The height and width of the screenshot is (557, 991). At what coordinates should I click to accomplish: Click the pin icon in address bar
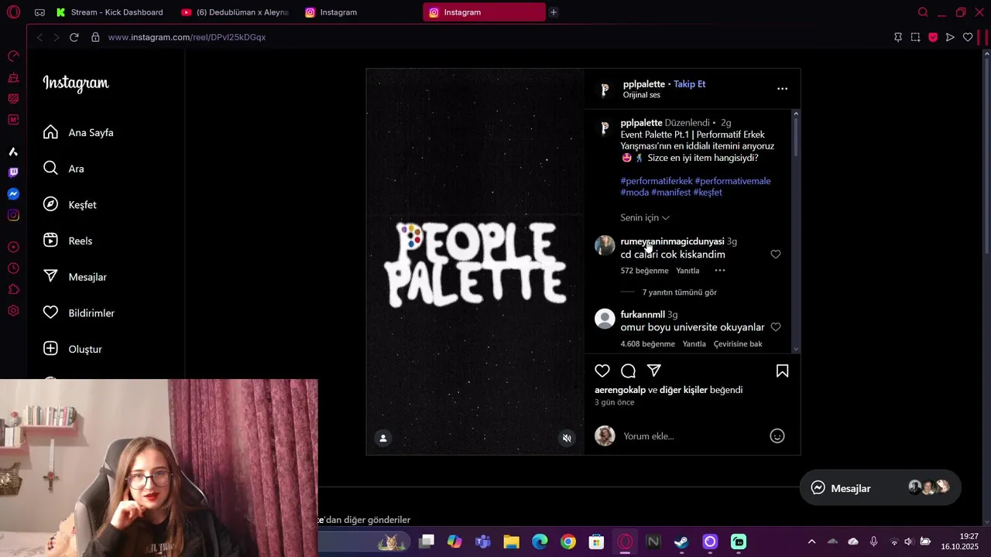pyautogui.click(x=898, y=37)
